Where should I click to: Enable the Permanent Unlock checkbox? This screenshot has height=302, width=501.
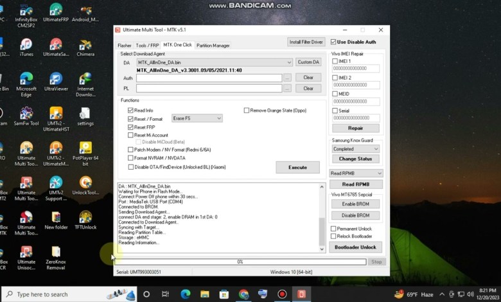tap(333, 229)
